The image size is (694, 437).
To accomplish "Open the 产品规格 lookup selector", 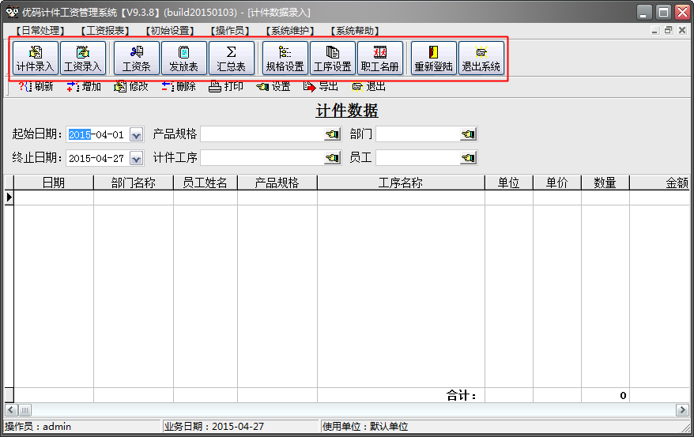I will tap(332, 135).
